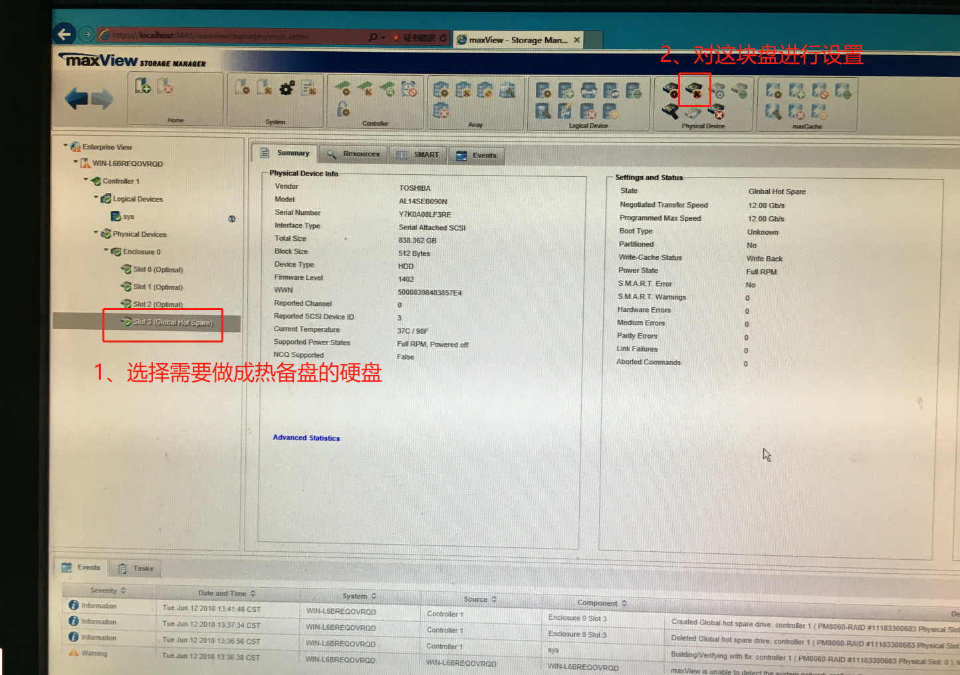
Task: Click the Physical Device set properties gear icon
Action: [x=671, y=92]
